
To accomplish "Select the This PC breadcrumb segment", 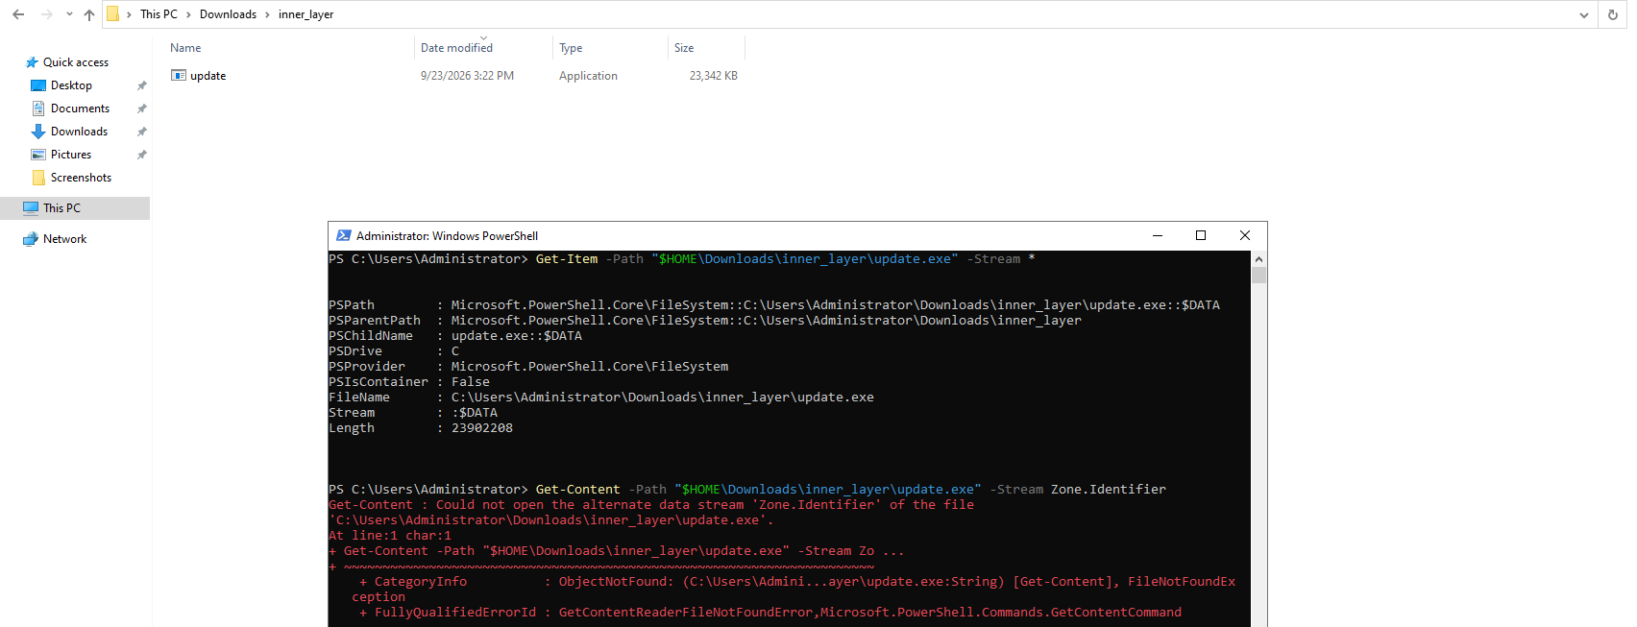I will (159, 14).
